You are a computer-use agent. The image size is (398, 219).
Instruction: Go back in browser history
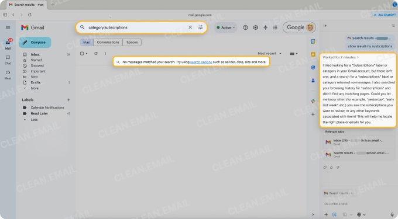pyautogui.click(x=13, y=15)
